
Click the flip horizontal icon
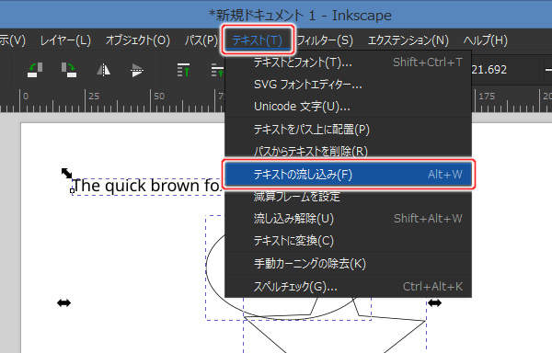(103, 70)
